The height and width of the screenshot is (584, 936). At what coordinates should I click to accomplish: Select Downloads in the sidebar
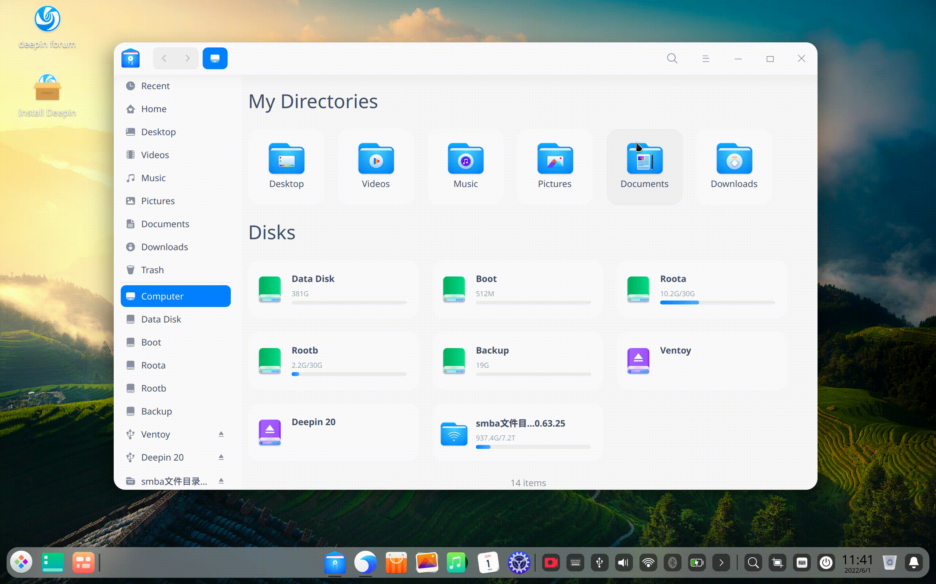coord(175,247)
